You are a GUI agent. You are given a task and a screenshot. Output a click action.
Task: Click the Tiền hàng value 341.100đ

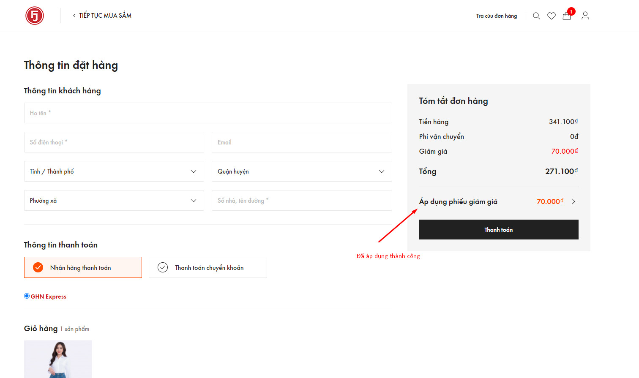click(x=563, y=122)
